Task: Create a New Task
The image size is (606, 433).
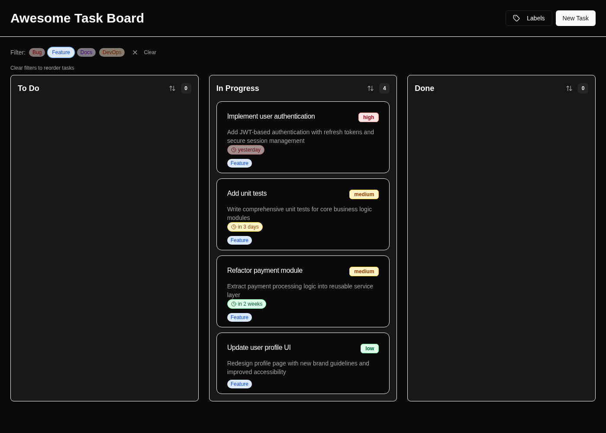Action: coord(576,18)
